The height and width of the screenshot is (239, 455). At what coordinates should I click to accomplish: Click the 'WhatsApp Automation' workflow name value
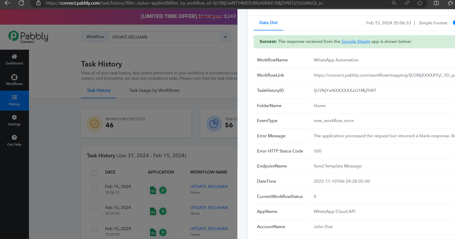pos(336,60)
